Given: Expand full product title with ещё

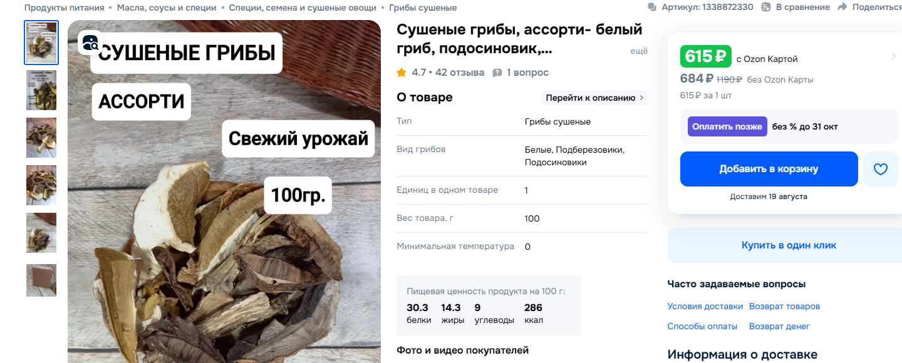Looking at the screenshot, I should [x=639, y=51].
